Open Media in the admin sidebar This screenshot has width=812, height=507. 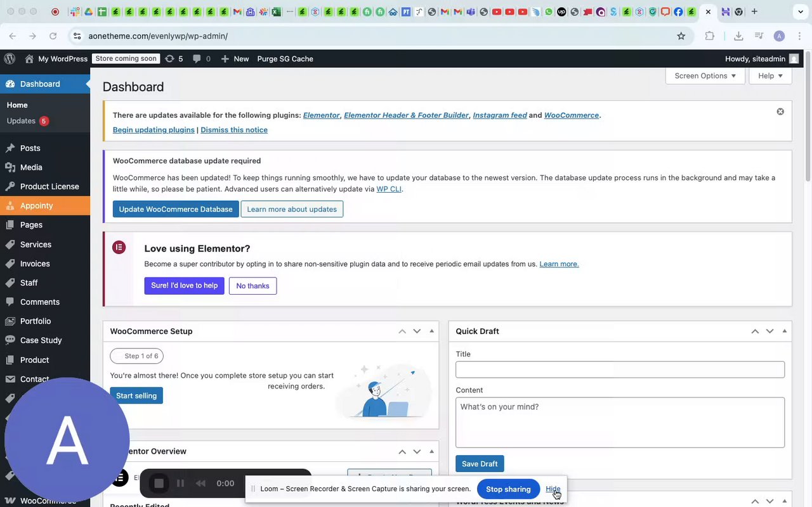(45, 167)
